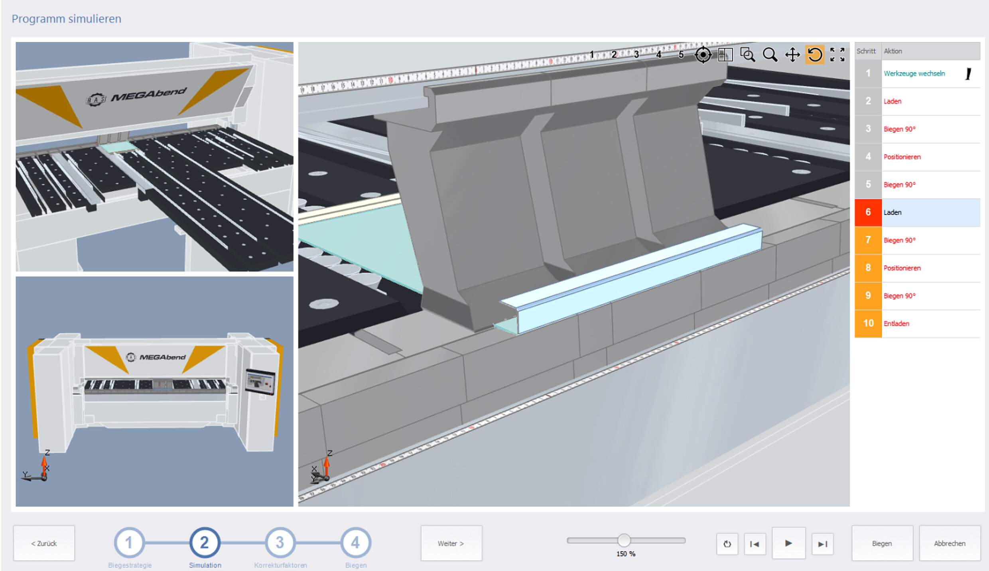Click the fullscreen expand arrows icon
989x571 pixels.
pos(837,55)
